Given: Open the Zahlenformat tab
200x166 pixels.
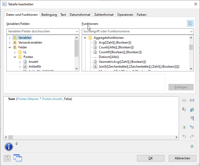Looking at the screenshot, I should (x=104, y=15).
